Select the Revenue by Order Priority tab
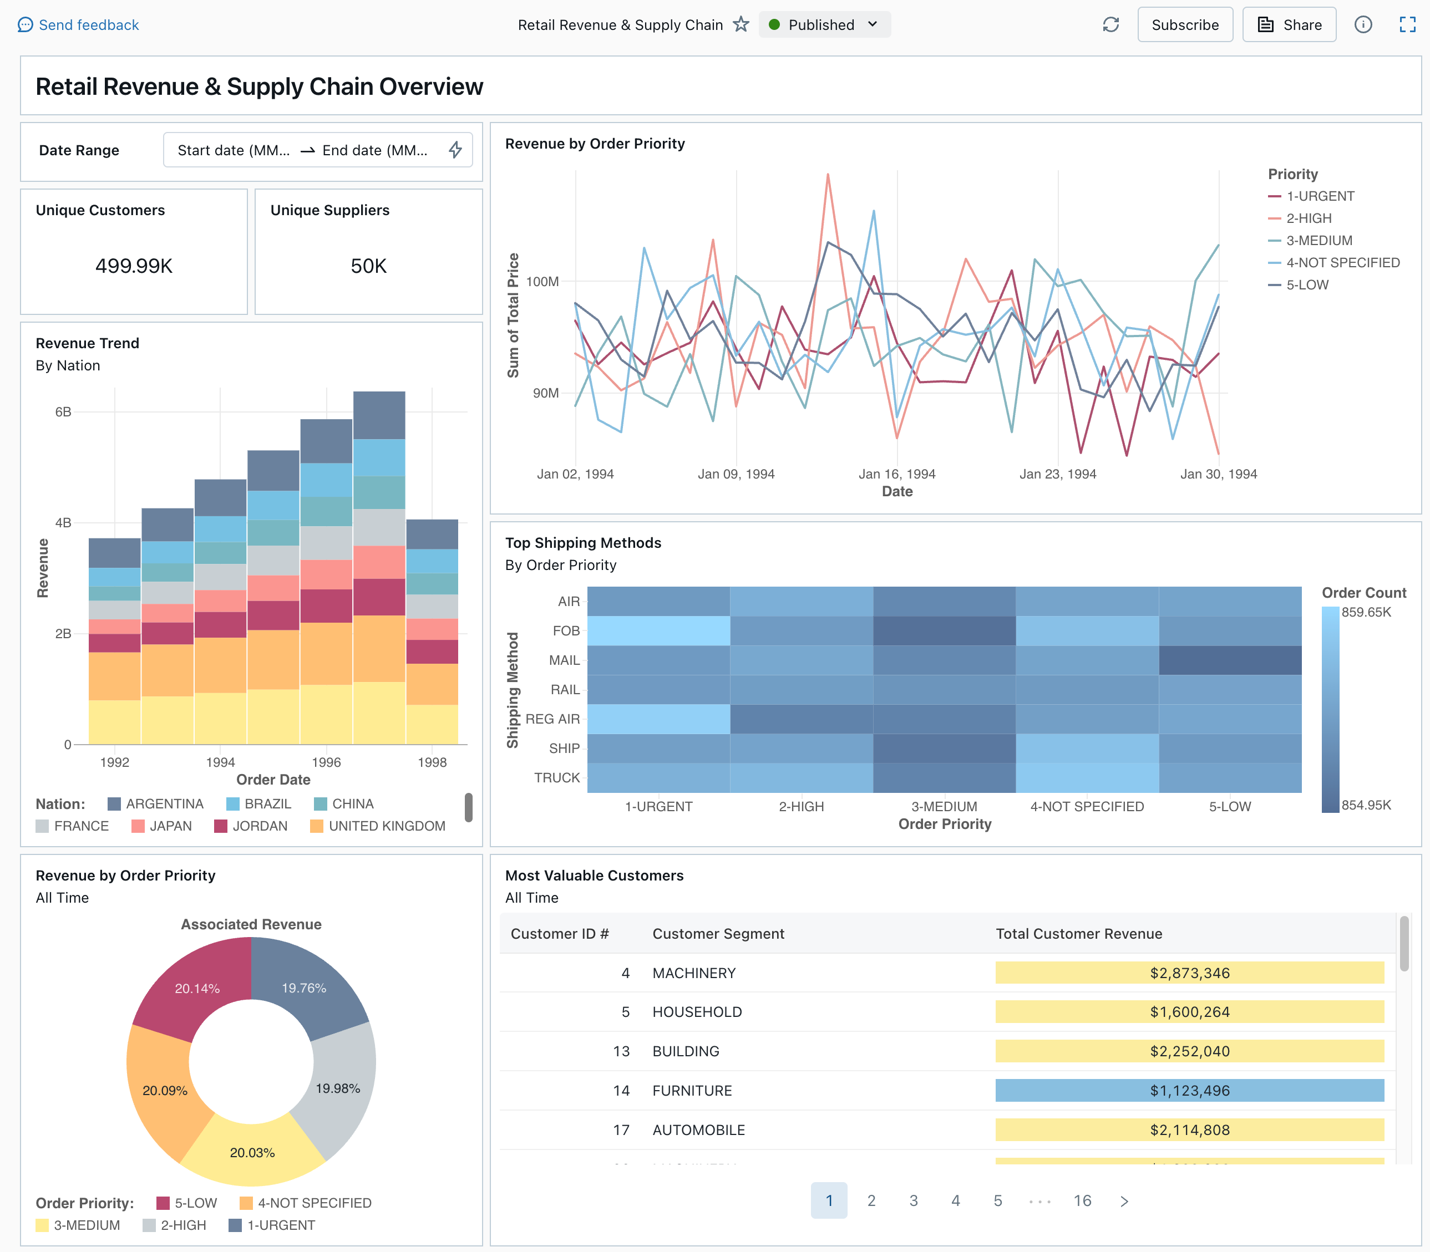 [x=595, y=142]
